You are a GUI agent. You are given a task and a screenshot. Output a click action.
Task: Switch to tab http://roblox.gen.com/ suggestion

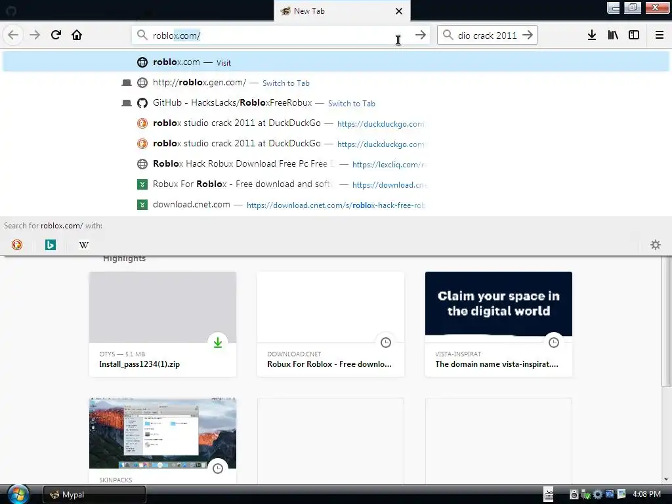(x=336, y=83)
